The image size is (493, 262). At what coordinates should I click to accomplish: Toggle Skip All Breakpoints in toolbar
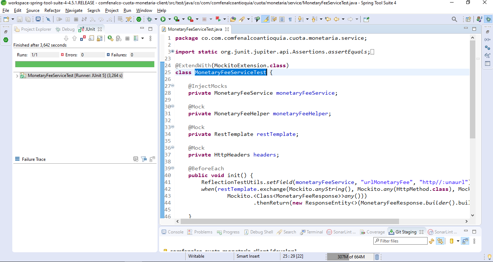[48, 19]
